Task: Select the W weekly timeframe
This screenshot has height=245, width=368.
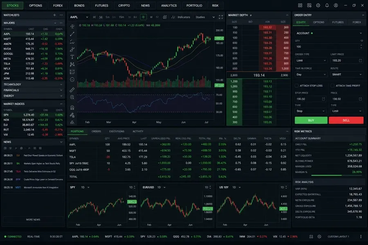Action: point(151,17)
